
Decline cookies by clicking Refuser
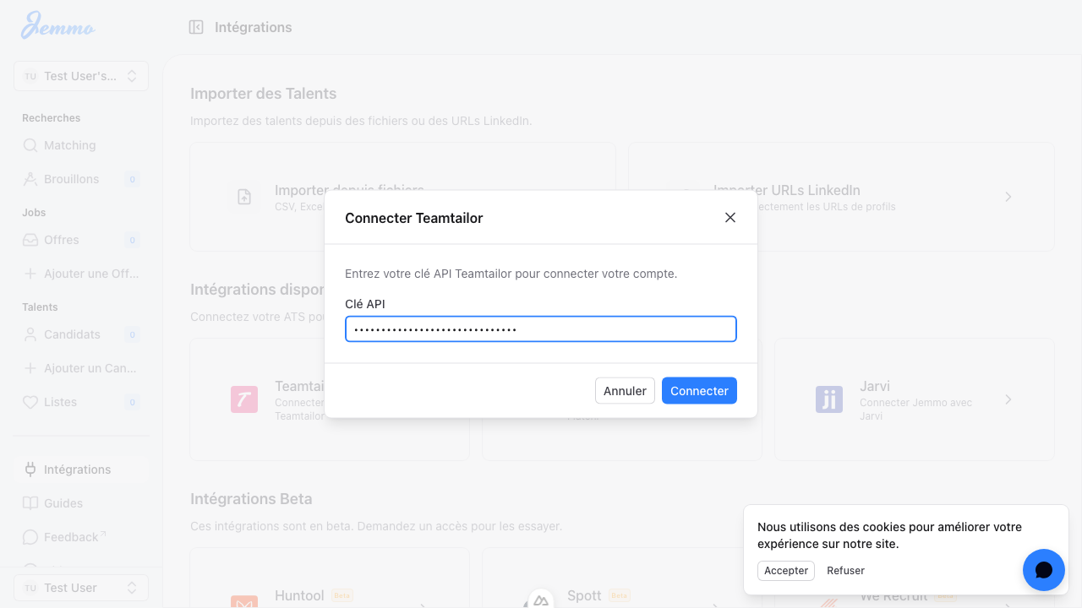coord(845,571)
